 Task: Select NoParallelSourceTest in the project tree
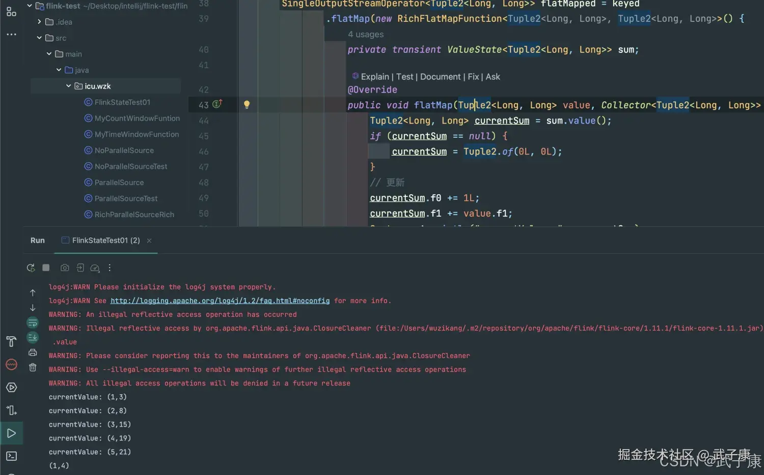(x=131, y=166)
